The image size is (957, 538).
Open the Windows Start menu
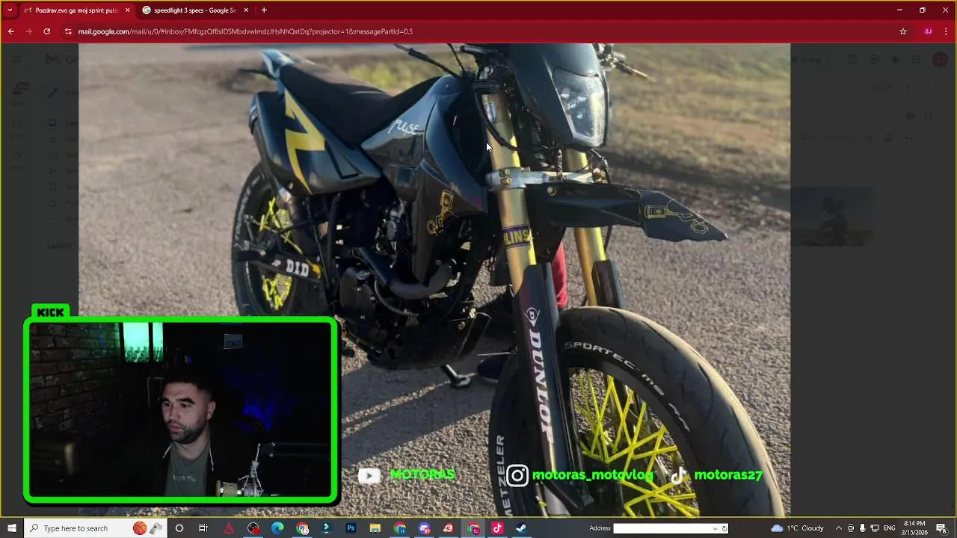click(11, 528)
